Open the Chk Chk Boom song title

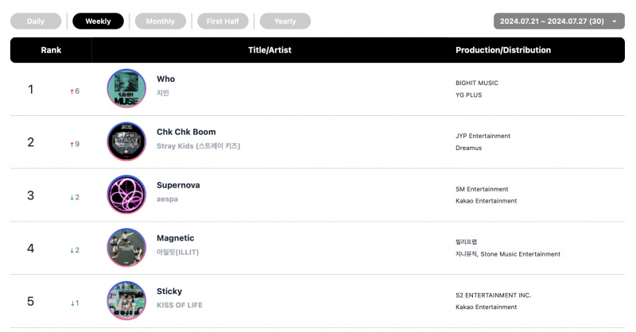(x=186, y=132)
